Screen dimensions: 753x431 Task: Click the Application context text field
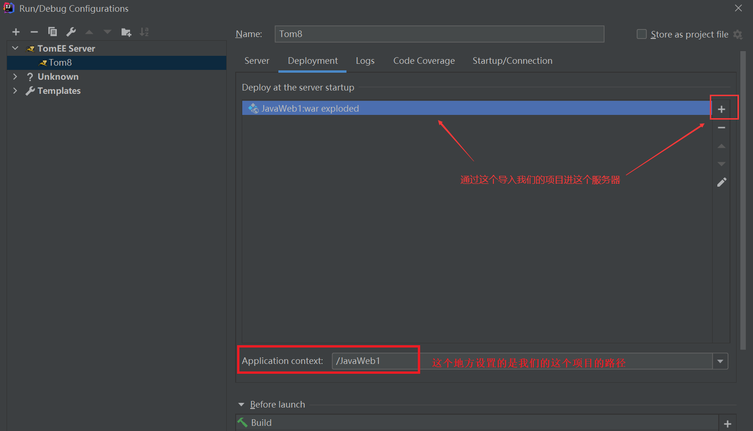[522, 361]
